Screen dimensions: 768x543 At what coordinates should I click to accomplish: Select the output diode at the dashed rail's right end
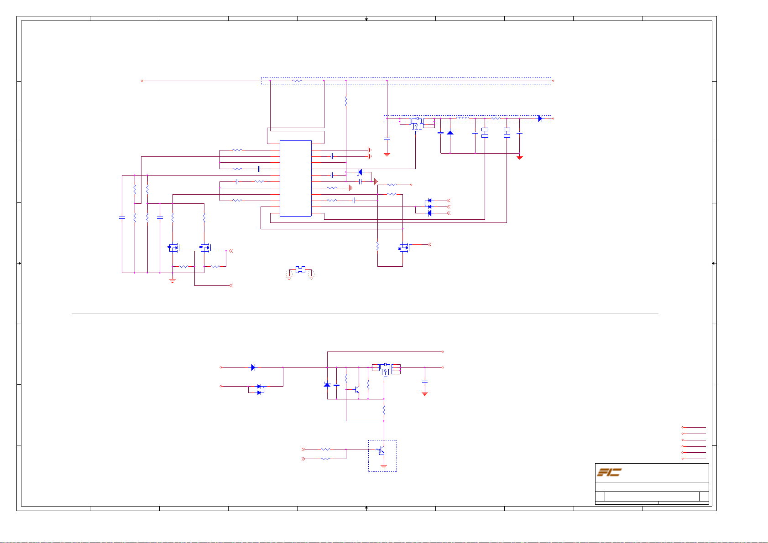pos(540,119)
